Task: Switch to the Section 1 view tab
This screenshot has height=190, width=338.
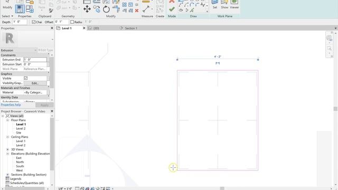Action: (x=131, y=28)
